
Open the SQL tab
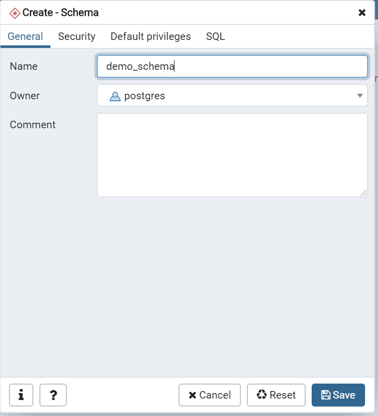tap(215, 36)
